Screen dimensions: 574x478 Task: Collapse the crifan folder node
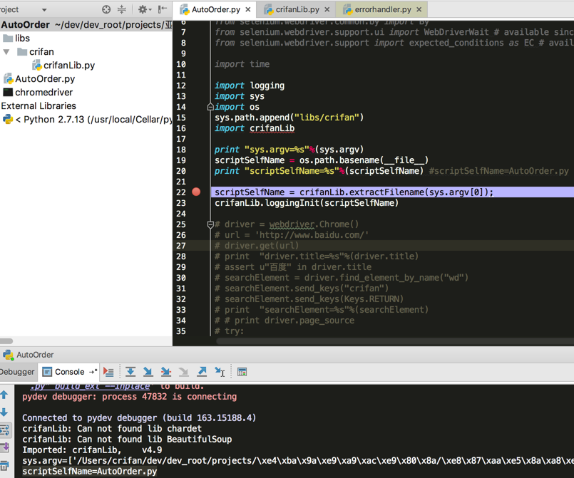(x=6, y=52)
